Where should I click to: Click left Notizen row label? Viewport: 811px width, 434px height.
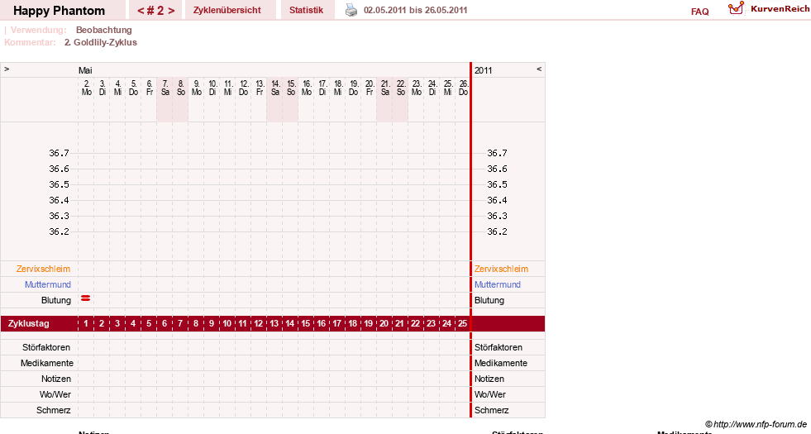56,379
